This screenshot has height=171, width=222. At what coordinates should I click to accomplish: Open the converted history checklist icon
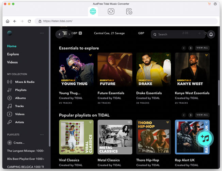click(x=129, y=12)
